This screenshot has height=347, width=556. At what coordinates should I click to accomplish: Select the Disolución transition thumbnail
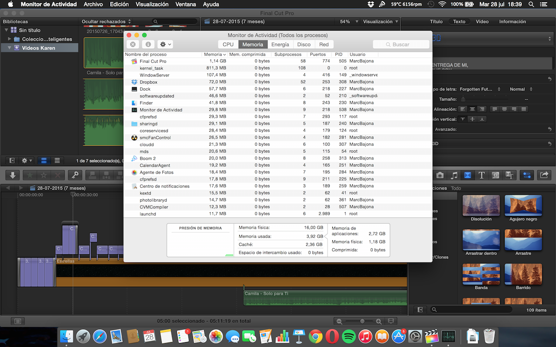(x=481, y=205)
